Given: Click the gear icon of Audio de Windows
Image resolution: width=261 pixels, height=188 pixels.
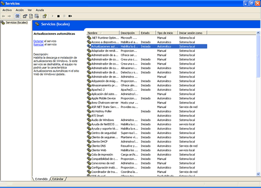Looking at the screenshot, I should point(89,120).
